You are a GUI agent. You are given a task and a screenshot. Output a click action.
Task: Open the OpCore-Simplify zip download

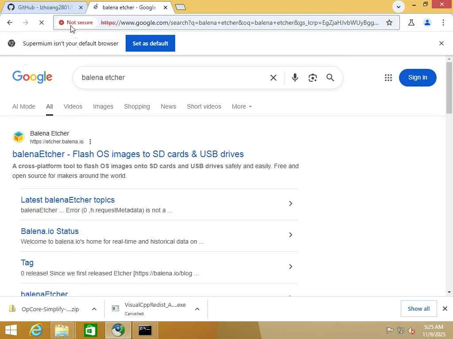click(44, 309)
